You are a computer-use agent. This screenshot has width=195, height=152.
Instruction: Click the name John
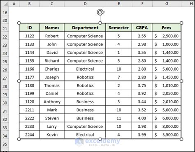(x=52, y=44)
